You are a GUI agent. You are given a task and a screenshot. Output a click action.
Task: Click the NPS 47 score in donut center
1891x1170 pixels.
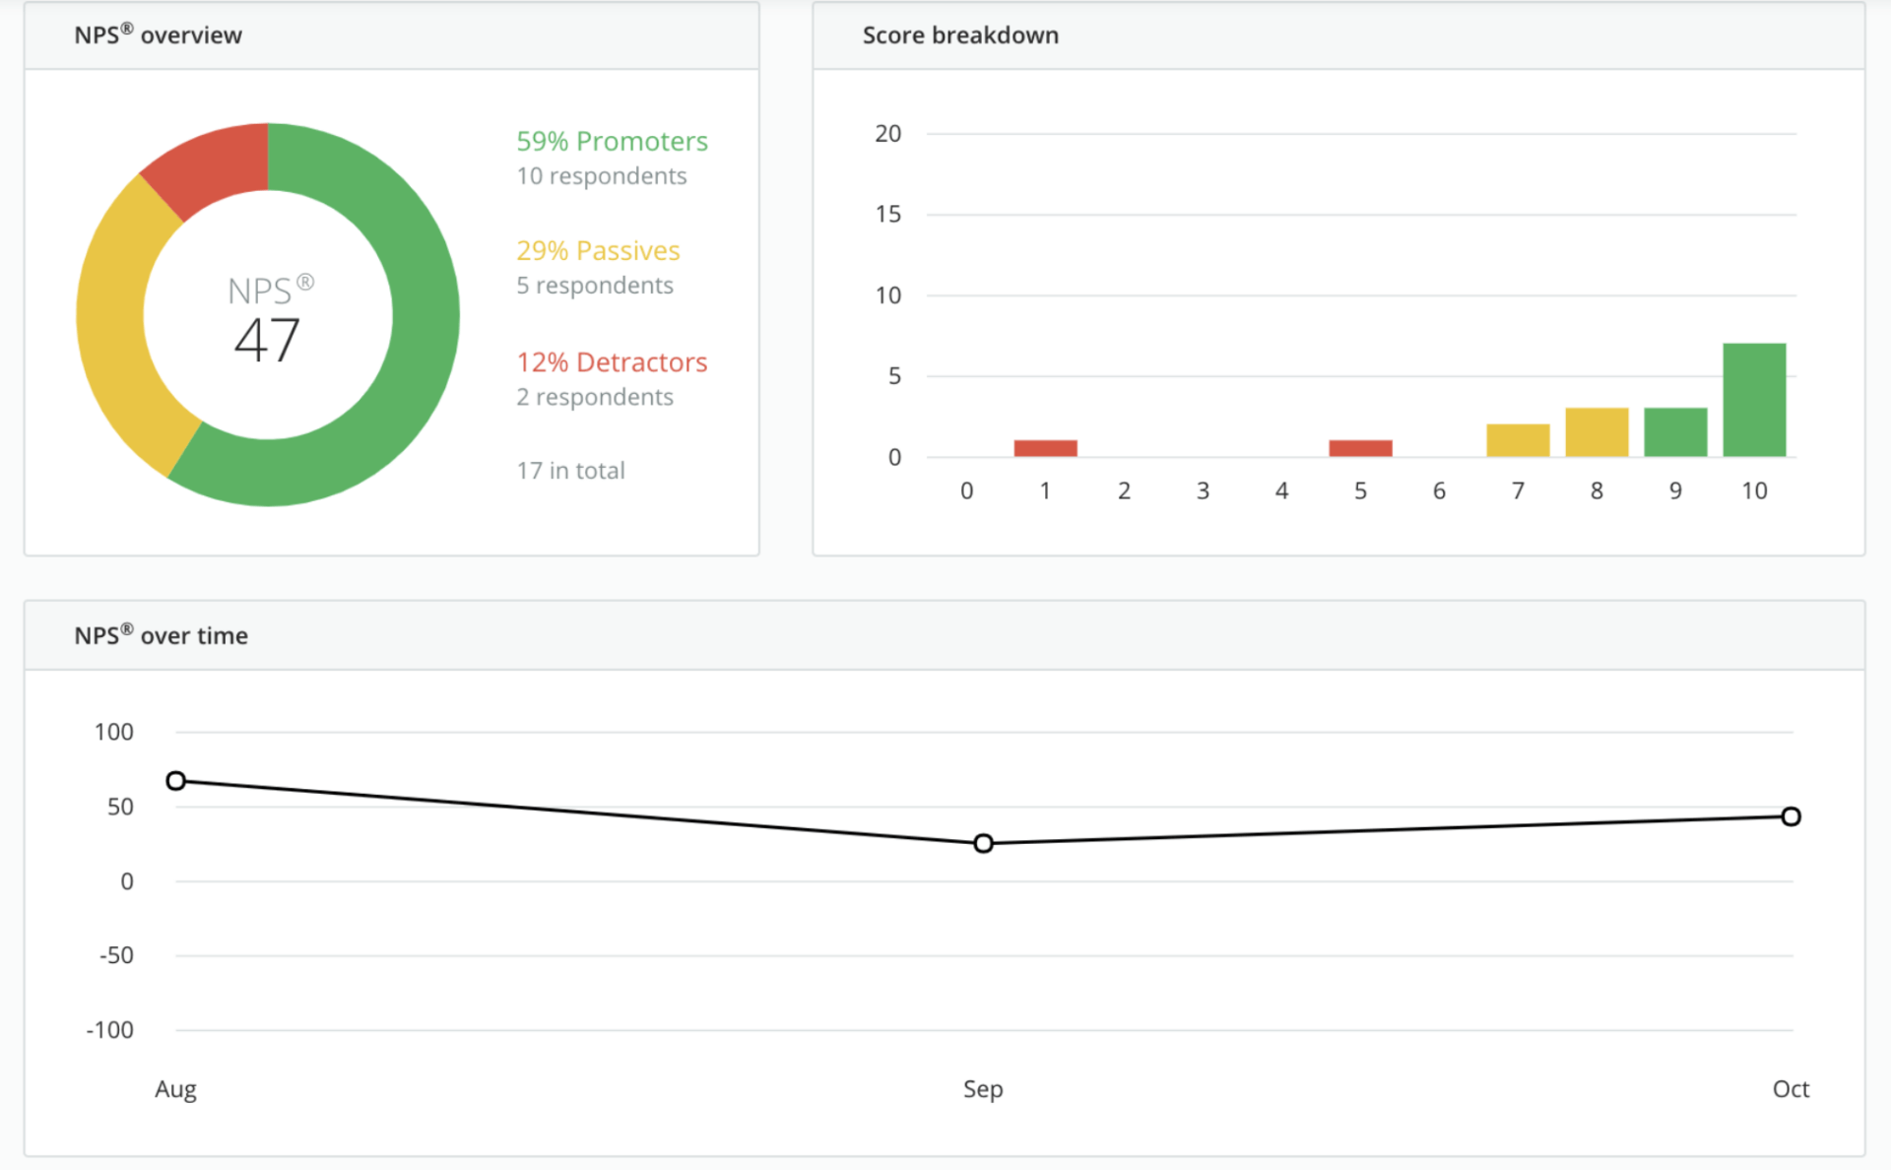click(x=267, y=340)
